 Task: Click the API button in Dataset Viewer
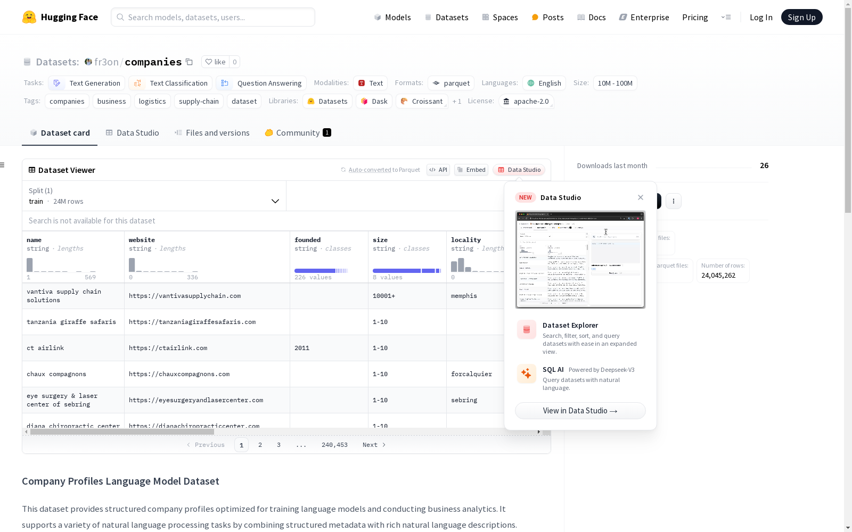coord(438,170)
